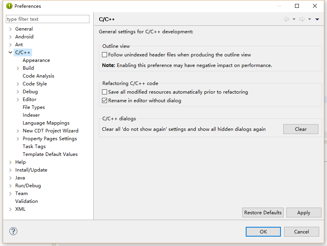Image resolution: width=327 pixels, height=246 pixels.
Task: Focus the type filter text field
Action: pyautogui.click(x=48, y=19)
